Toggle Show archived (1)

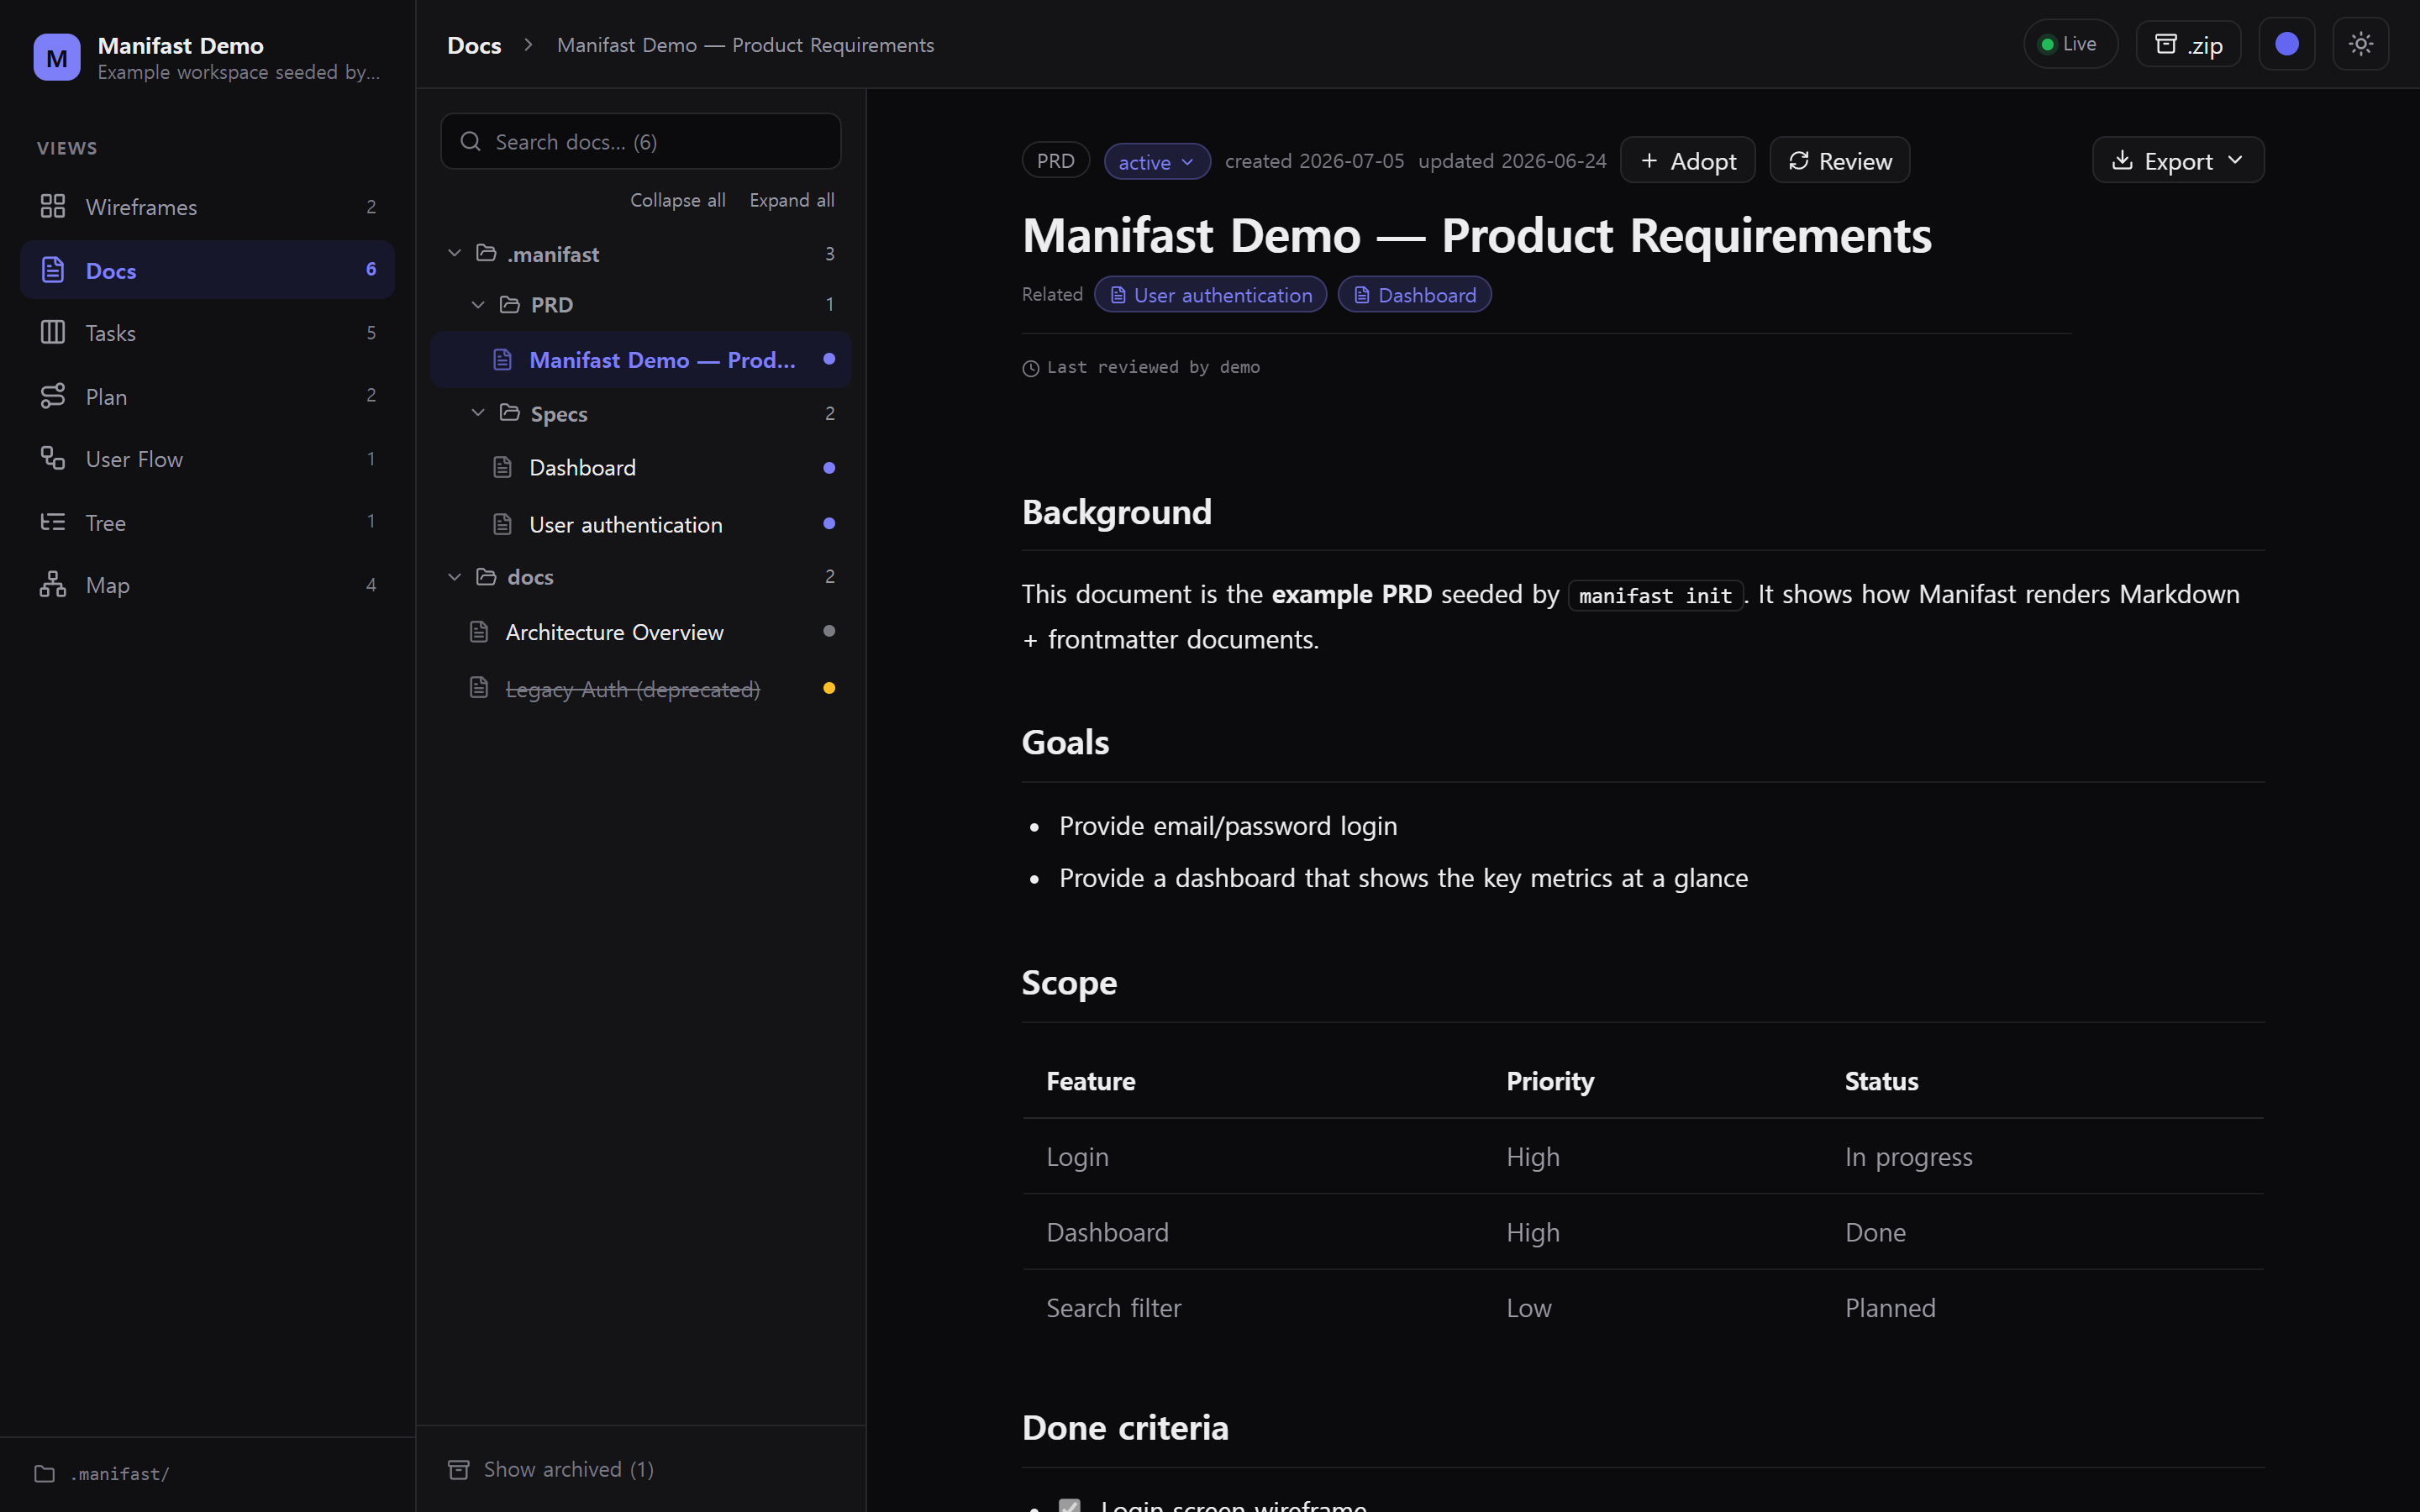click(x=551, y=1469)
